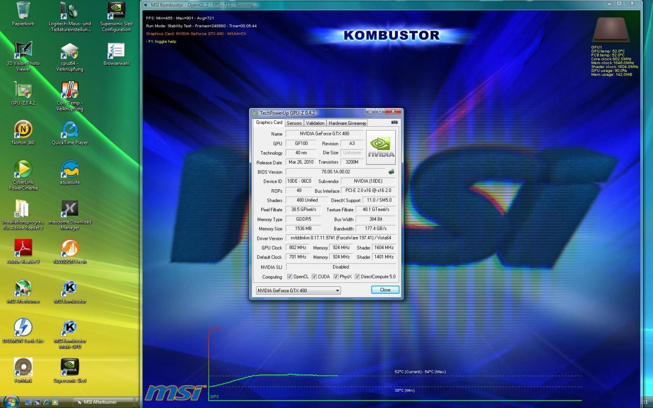Open the Windows Start orb
This screenshot has width=653, height=408.
tap(11, 402)
